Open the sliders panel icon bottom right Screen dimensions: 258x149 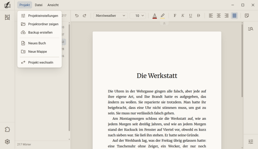point(251,142)
